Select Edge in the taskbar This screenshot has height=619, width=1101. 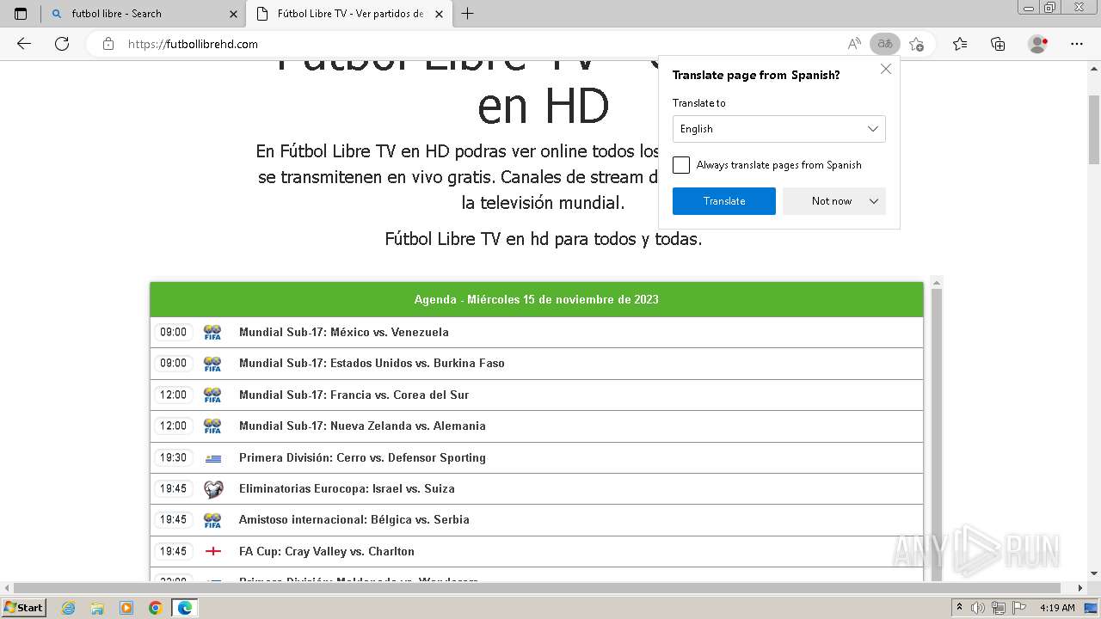(185, 608)
